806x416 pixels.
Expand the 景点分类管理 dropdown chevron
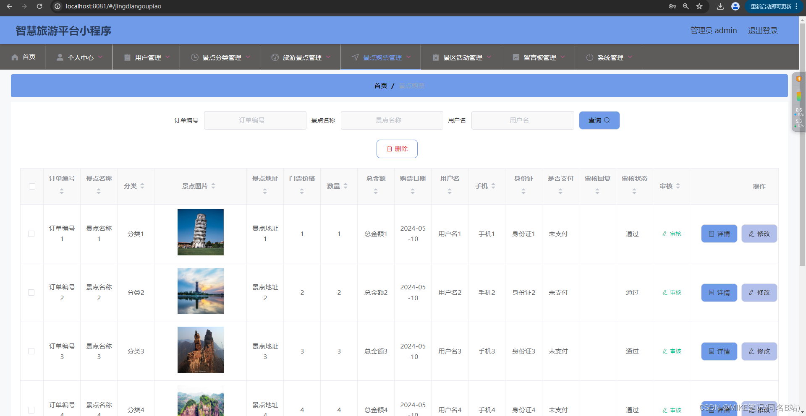[248, 57]
